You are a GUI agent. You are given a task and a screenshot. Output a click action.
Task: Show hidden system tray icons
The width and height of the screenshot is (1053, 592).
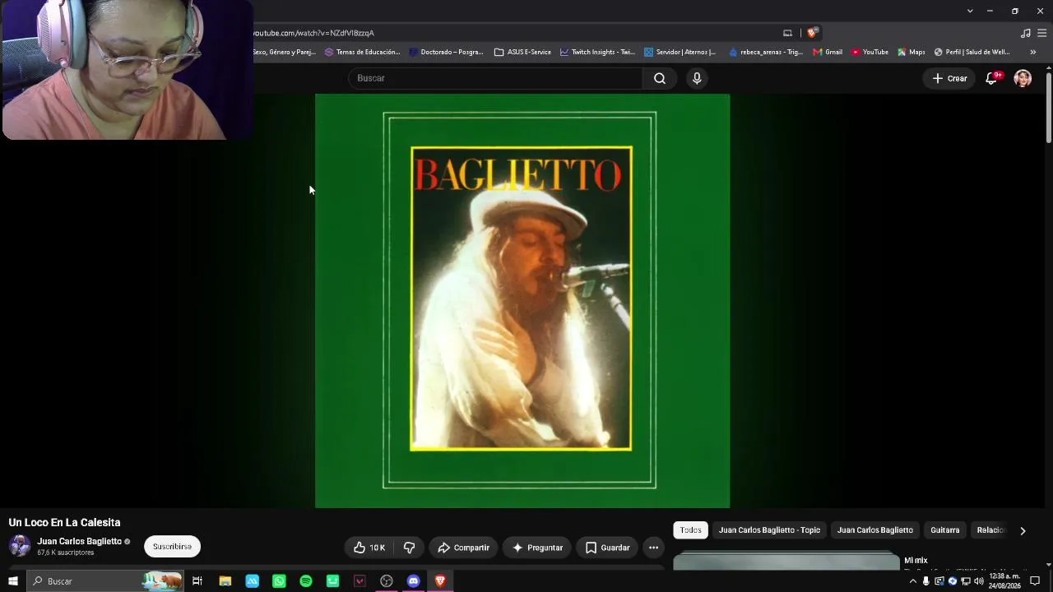coord(912,581)
